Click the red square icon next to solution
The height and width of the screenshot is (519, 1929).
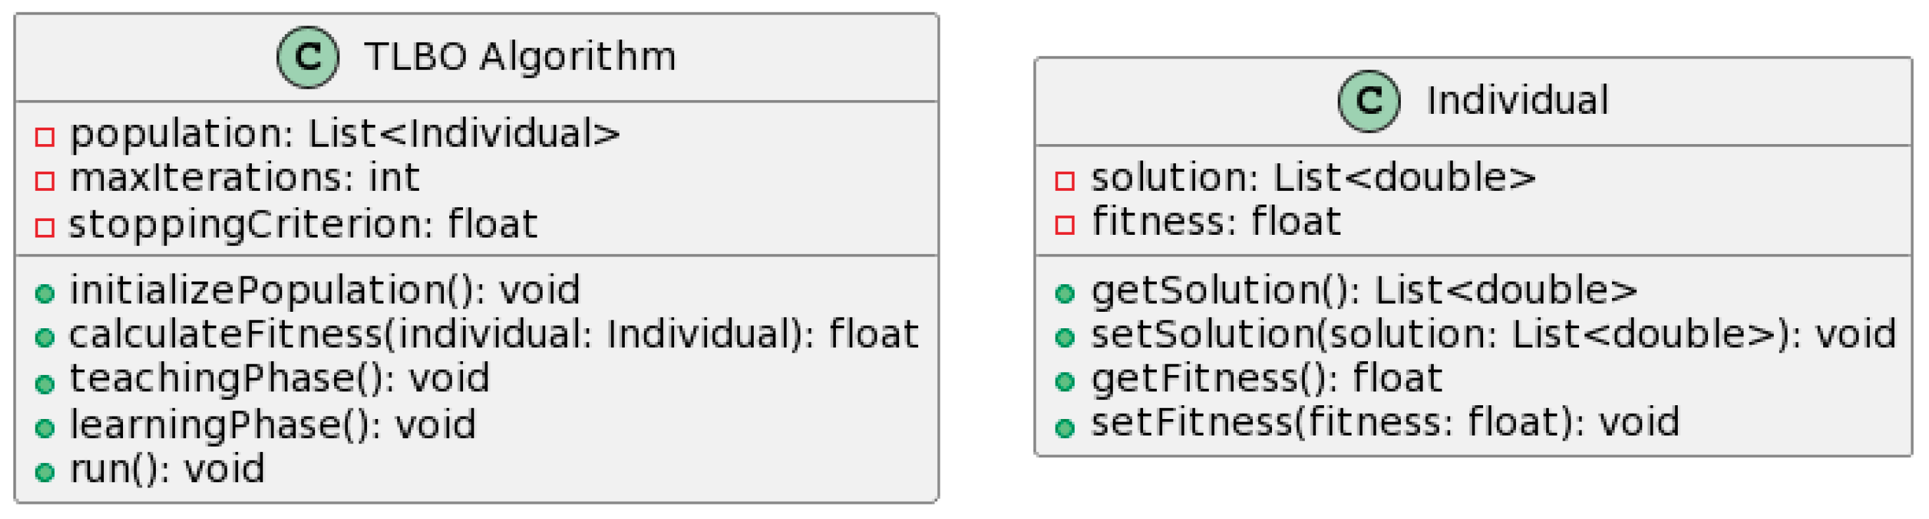(1065, 180)
